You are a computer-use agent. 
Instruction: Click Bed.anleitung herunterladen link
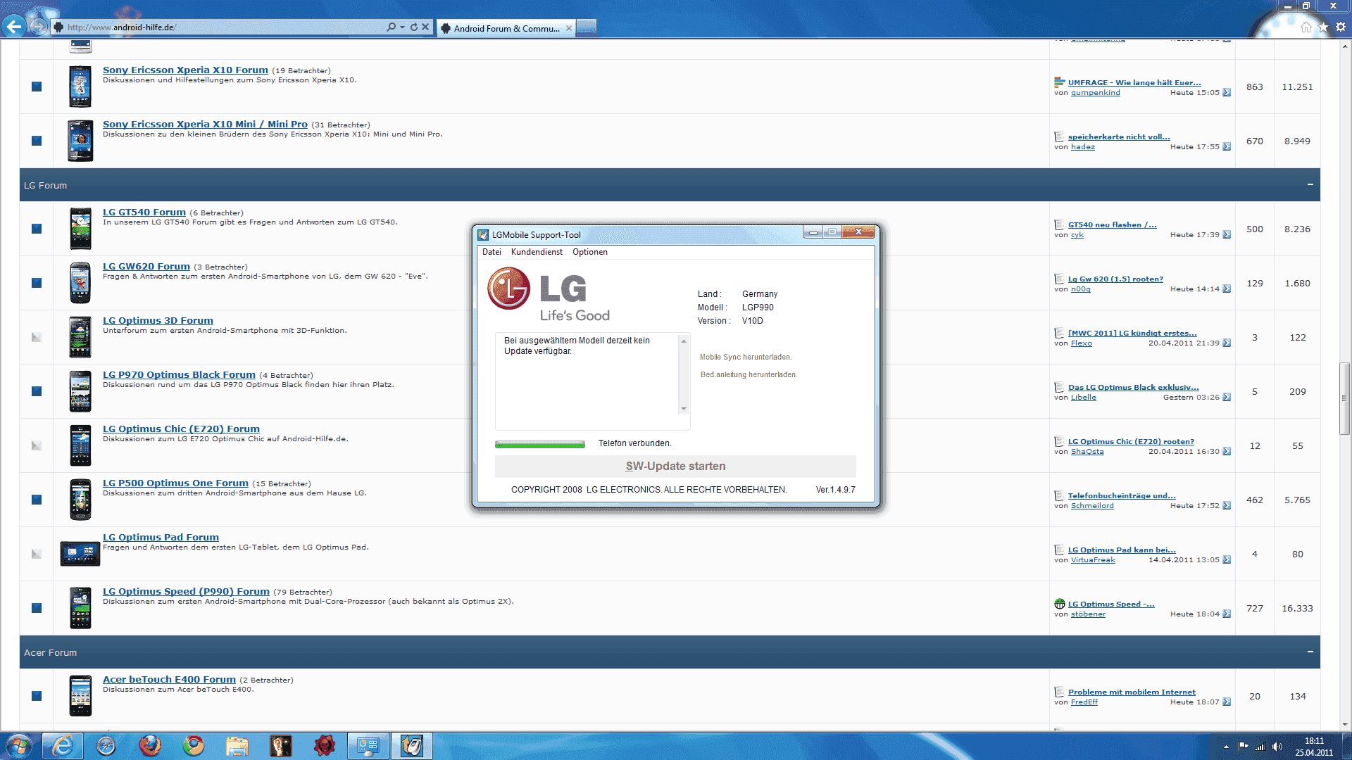pyautogui.click(x=749, y=375)
